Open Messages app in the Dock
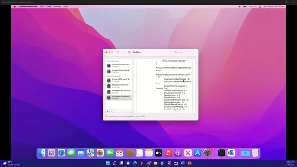The width and height of the screenshot is (297, 167). coord(71,153)
